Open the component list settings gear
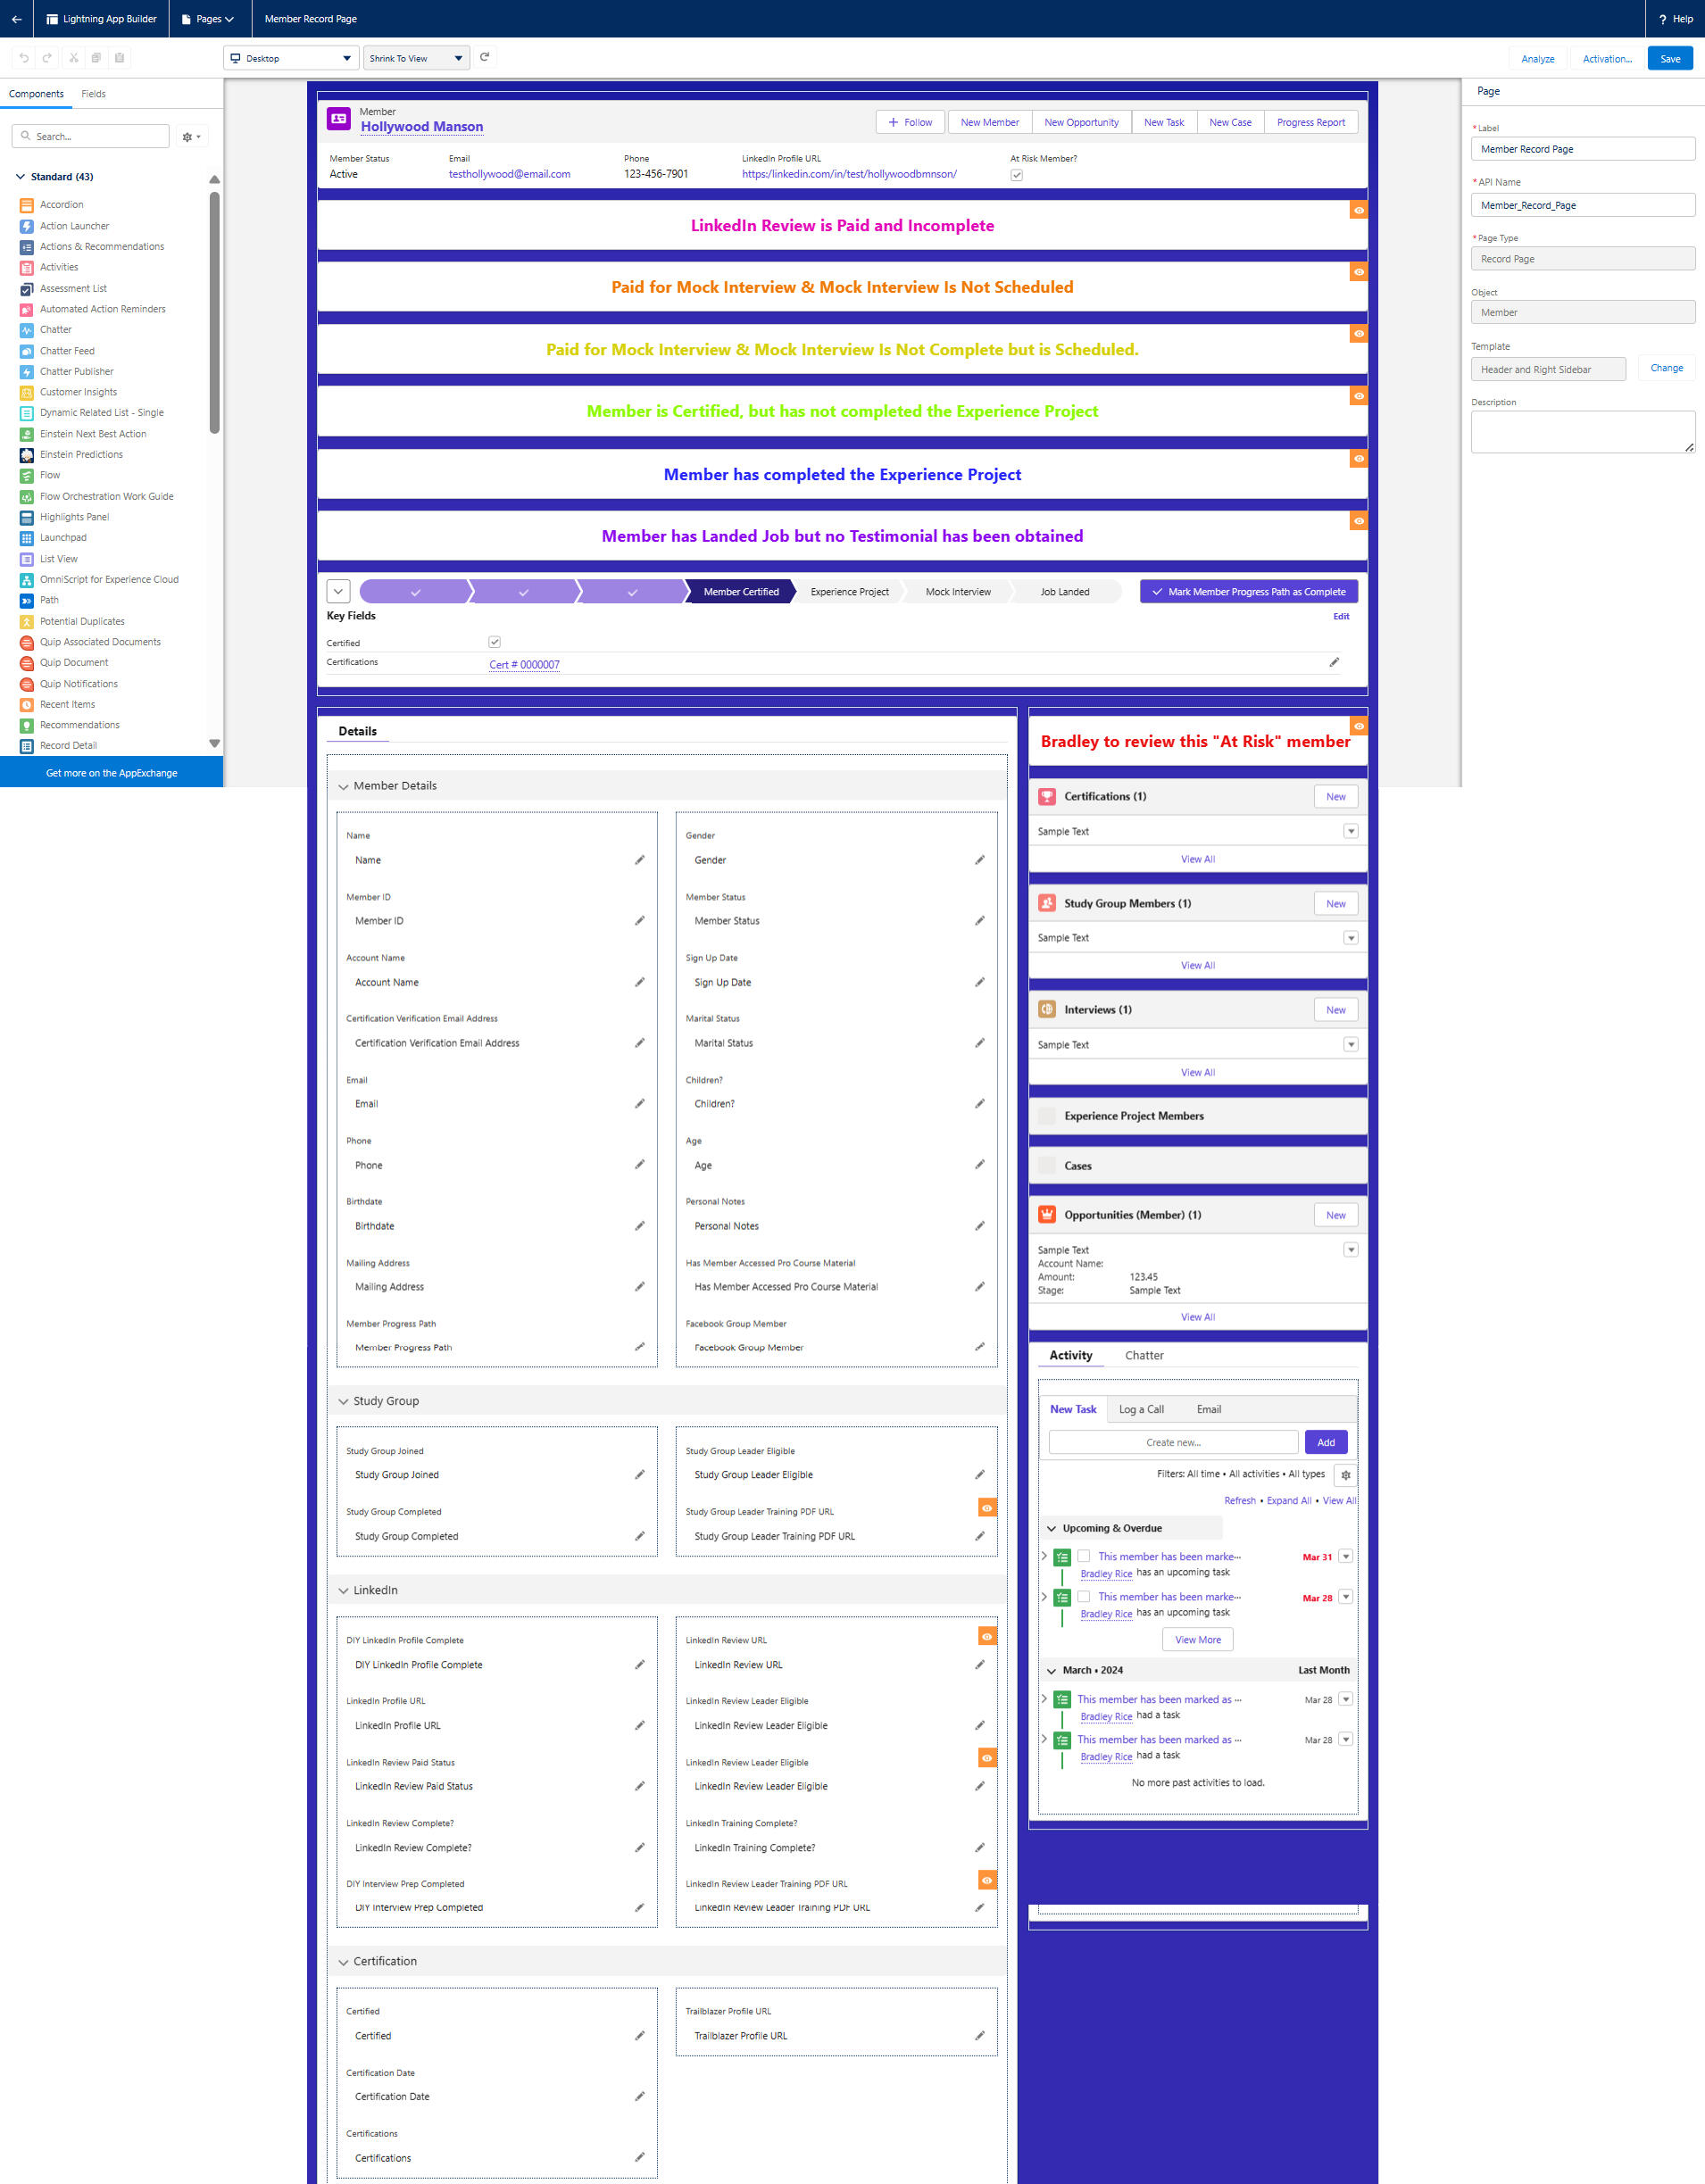 coord(191,137)
